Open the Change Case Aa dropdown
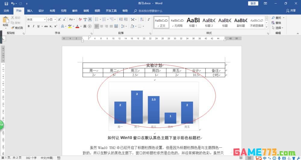The height and width of the screenshot is (160, 301). pos(72,19)
